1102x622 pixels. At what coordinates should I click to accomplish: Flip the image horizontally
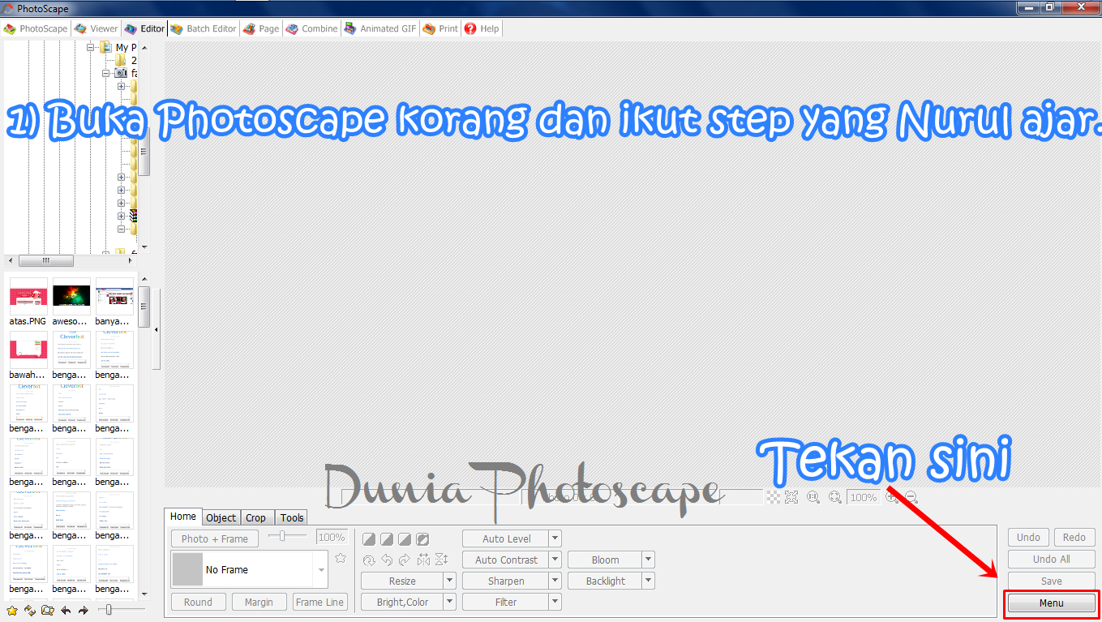point(422,560)
